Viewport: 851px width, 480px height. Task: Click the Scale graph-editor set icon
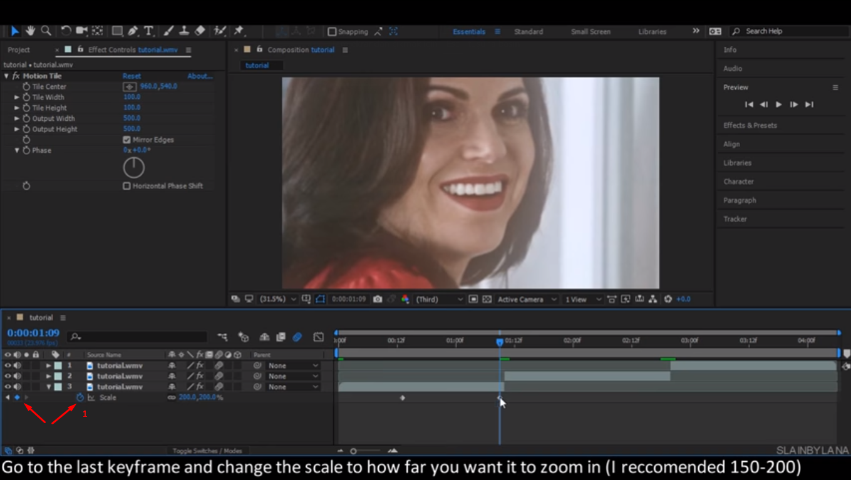91,397
